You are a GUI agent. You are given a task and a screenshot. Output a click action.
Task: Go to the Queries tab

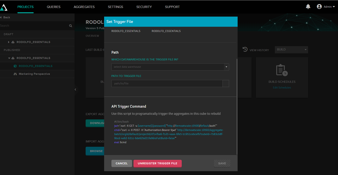click(54, 7)
